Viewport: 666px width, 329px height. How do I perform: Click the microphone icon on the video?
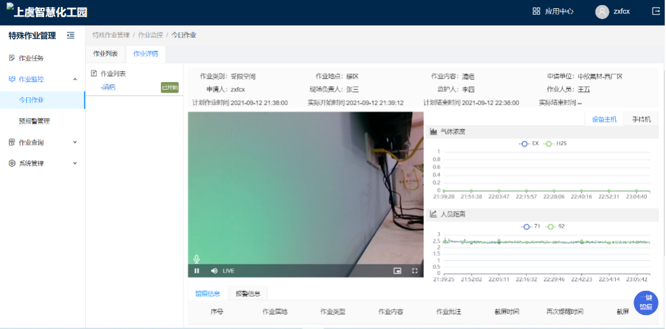coord(197,258)
